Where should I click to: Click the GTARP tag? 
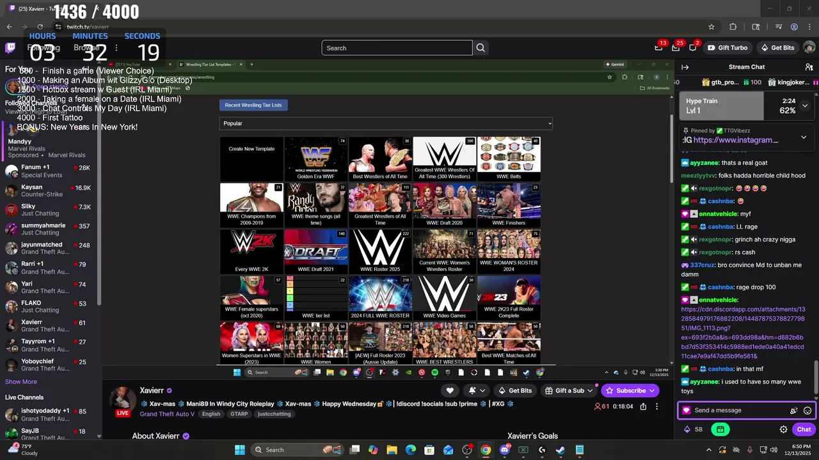coord(239,414)
